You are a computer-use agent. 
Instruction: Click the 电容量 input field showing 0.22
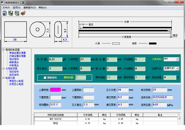click(x=55, y=59)
